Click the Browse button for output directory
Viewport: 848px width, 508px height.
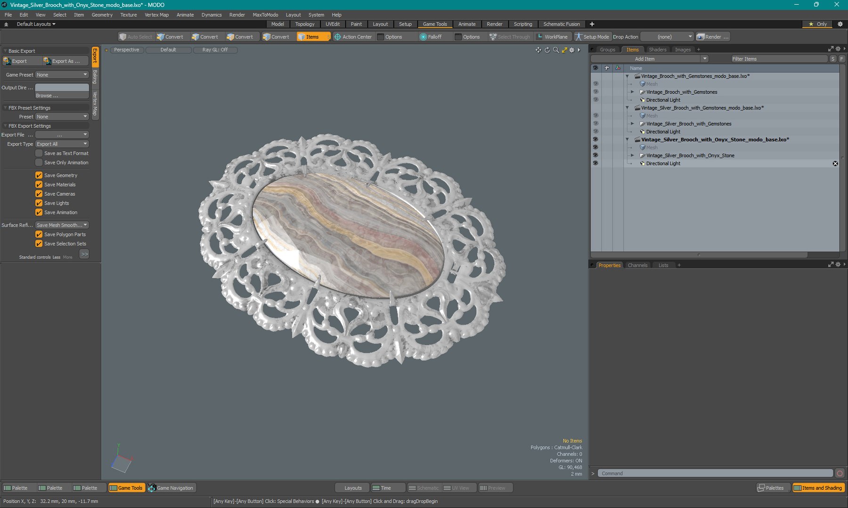click(62, 95)
